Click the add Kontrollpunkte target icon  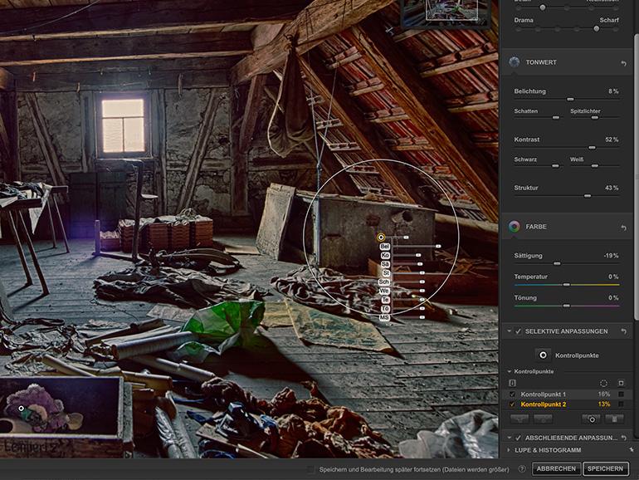[x=543, y=355]
